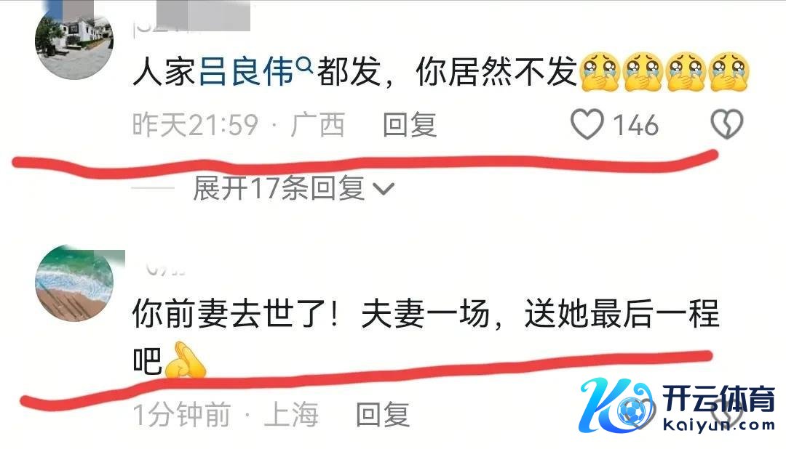Select the first crying emoji after 你居然不发

click(600, 72)
